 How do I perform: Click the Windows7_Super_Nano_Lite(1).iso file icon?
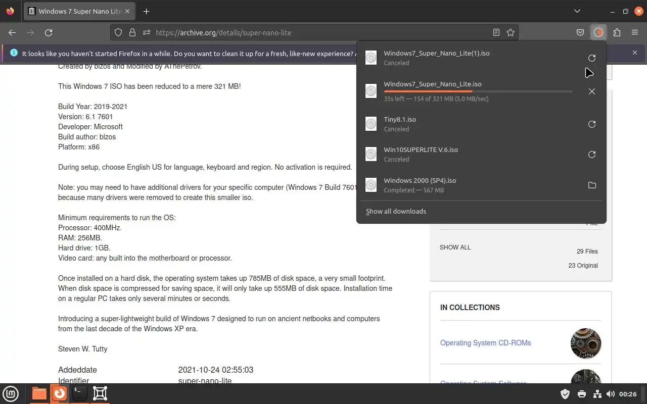pyautogui.click(x=371, y=58)
